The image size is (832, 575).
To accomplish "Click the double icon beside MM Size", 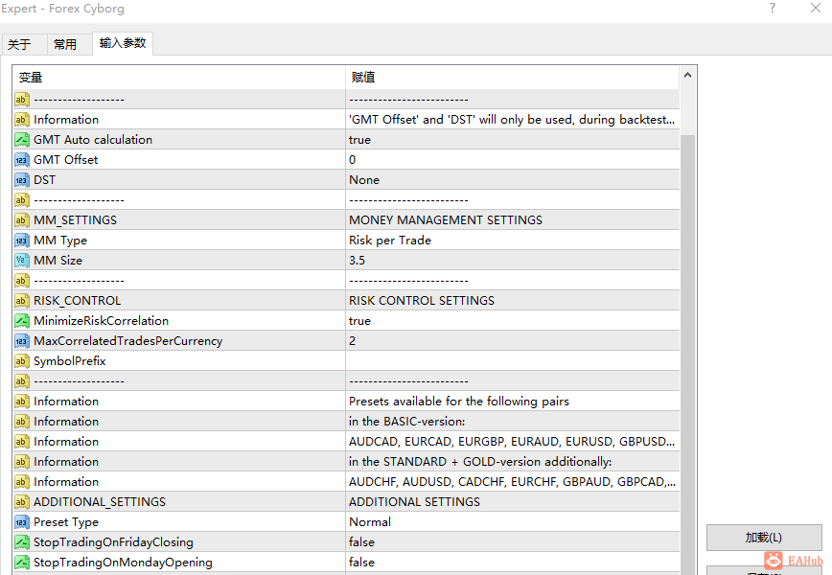I will point(22,261).
